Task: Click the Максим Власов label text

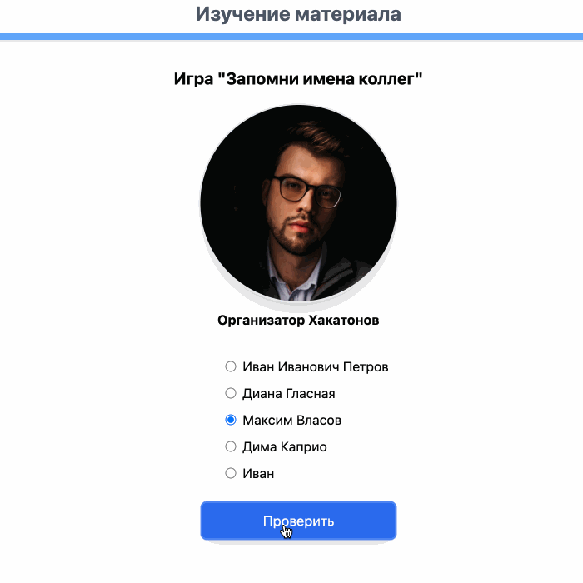Action: 291,420
